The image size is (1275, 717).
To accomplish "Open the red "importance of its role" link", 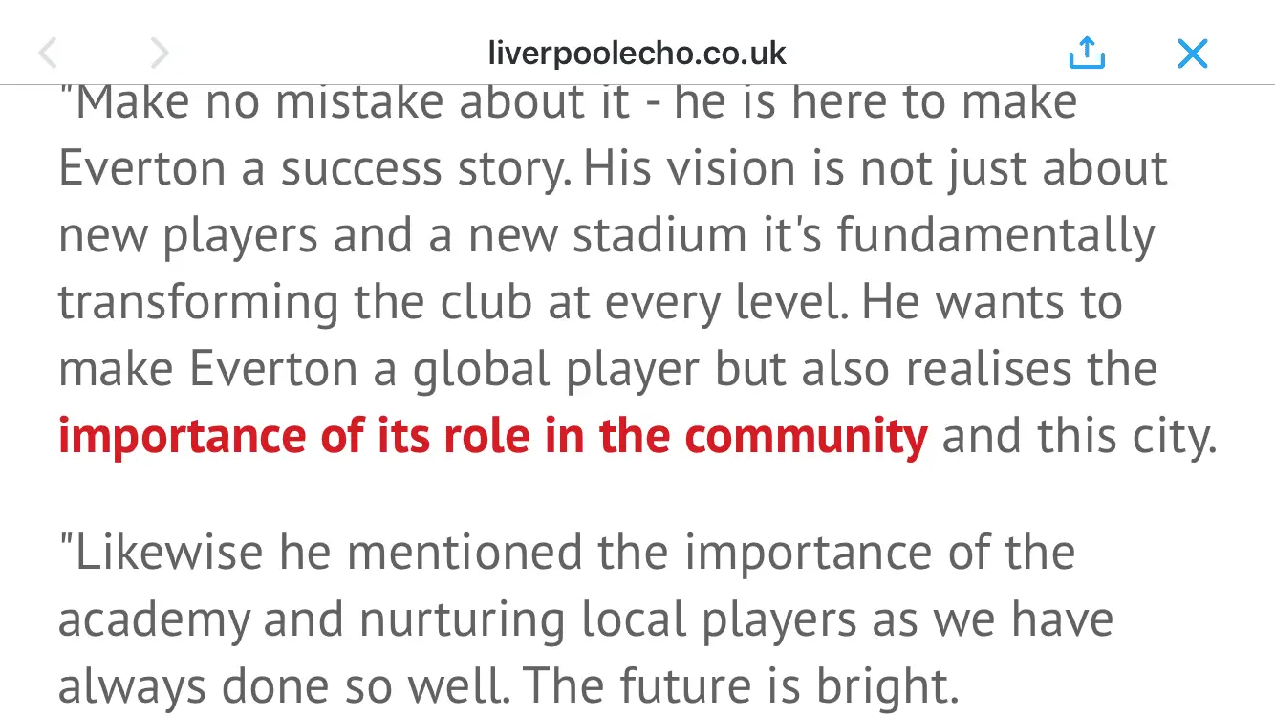I will coord(492,437).
